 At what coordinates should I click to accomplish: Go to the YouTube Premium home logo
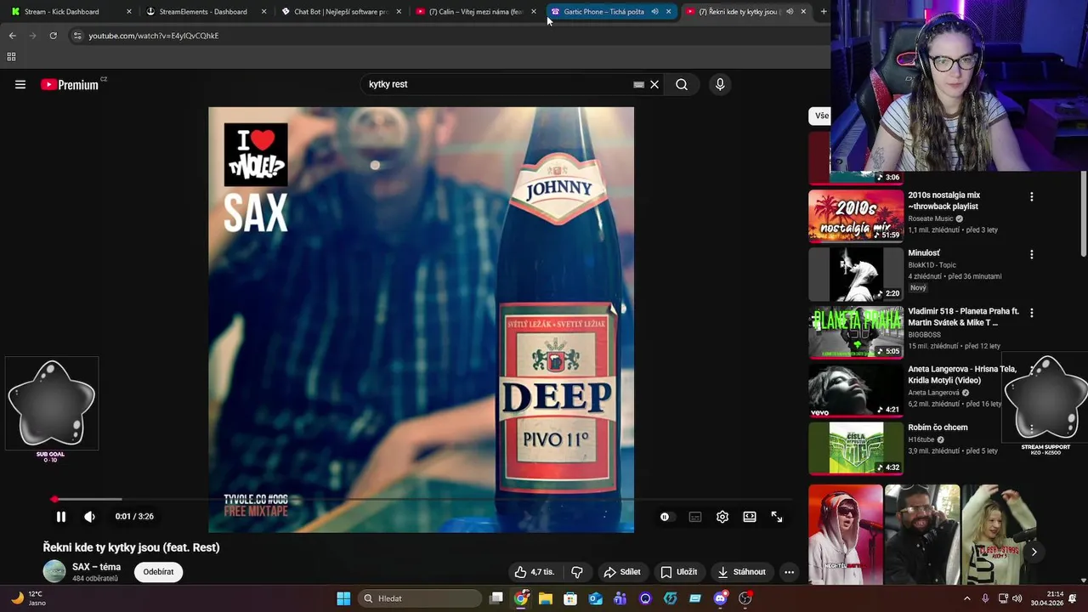(70, 84)
